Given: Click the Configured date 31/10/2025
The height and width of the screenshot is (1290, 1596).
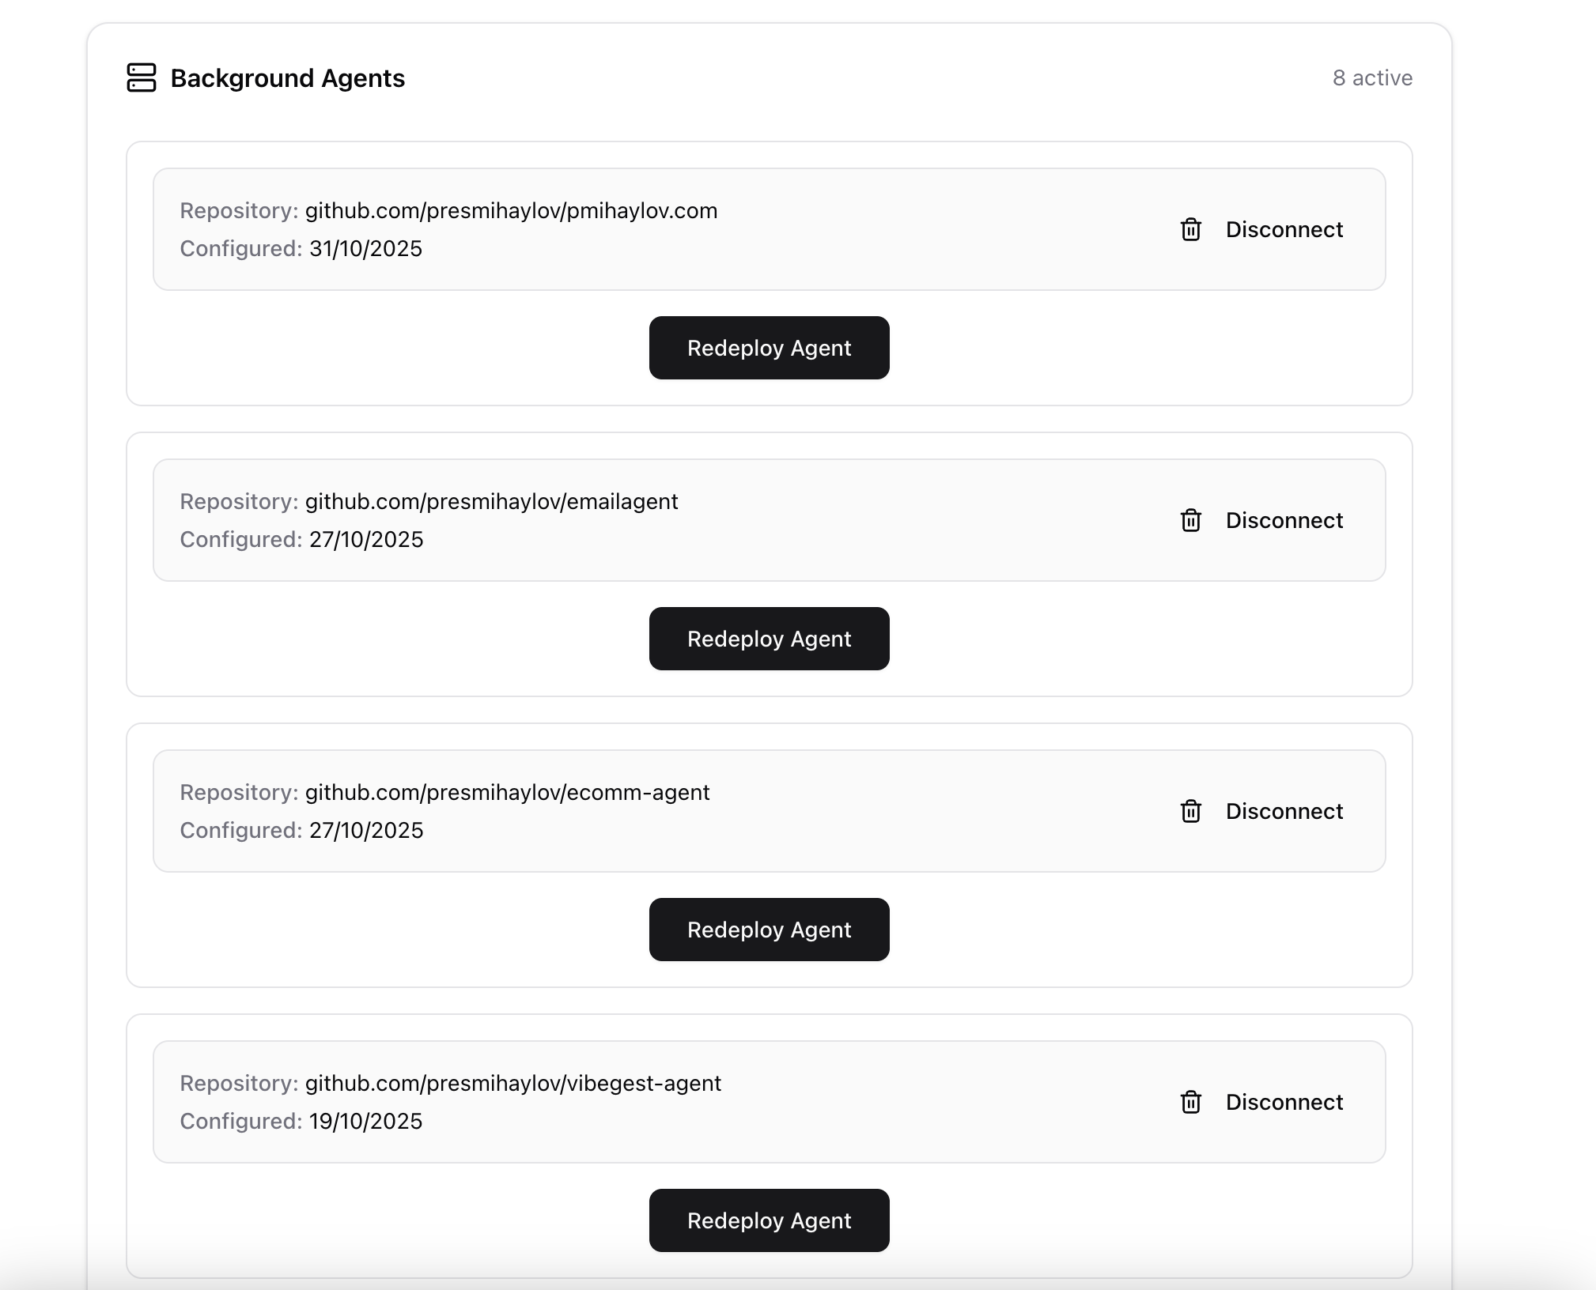Looking at the screenshot, I should click(365, 249).
